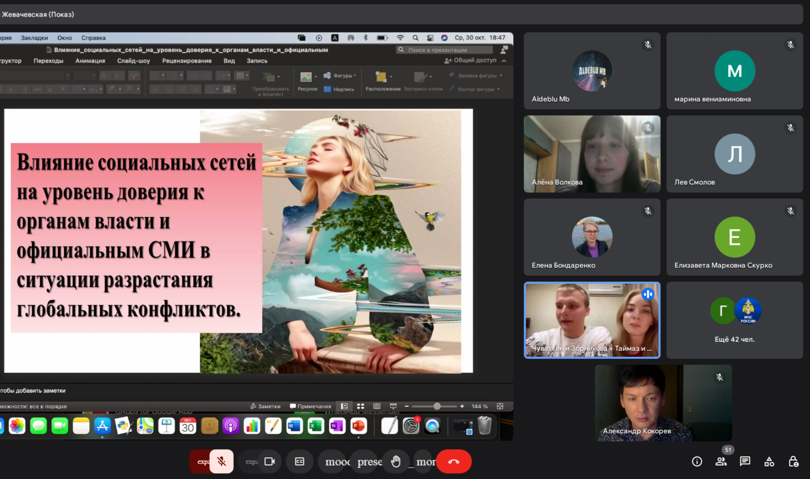
Task: Click the Общий доступ share button
Action: point(471,60)
